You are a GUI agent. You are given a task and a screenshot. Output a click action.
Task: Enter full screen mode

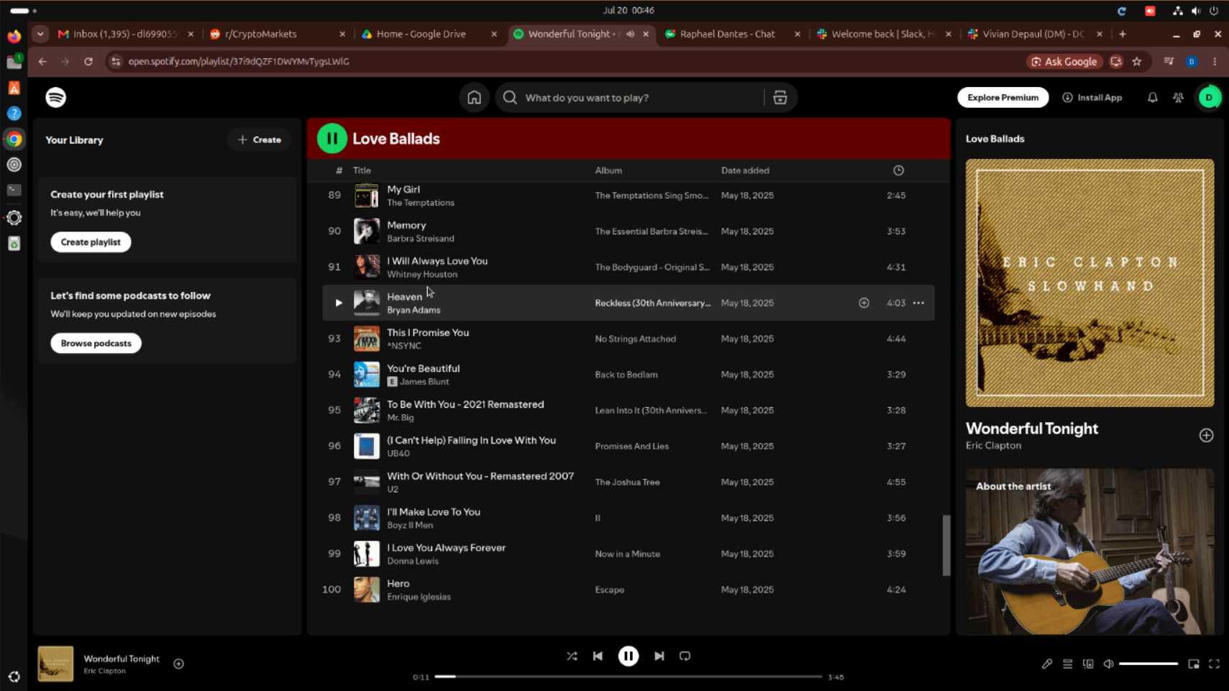point(1214,664)
